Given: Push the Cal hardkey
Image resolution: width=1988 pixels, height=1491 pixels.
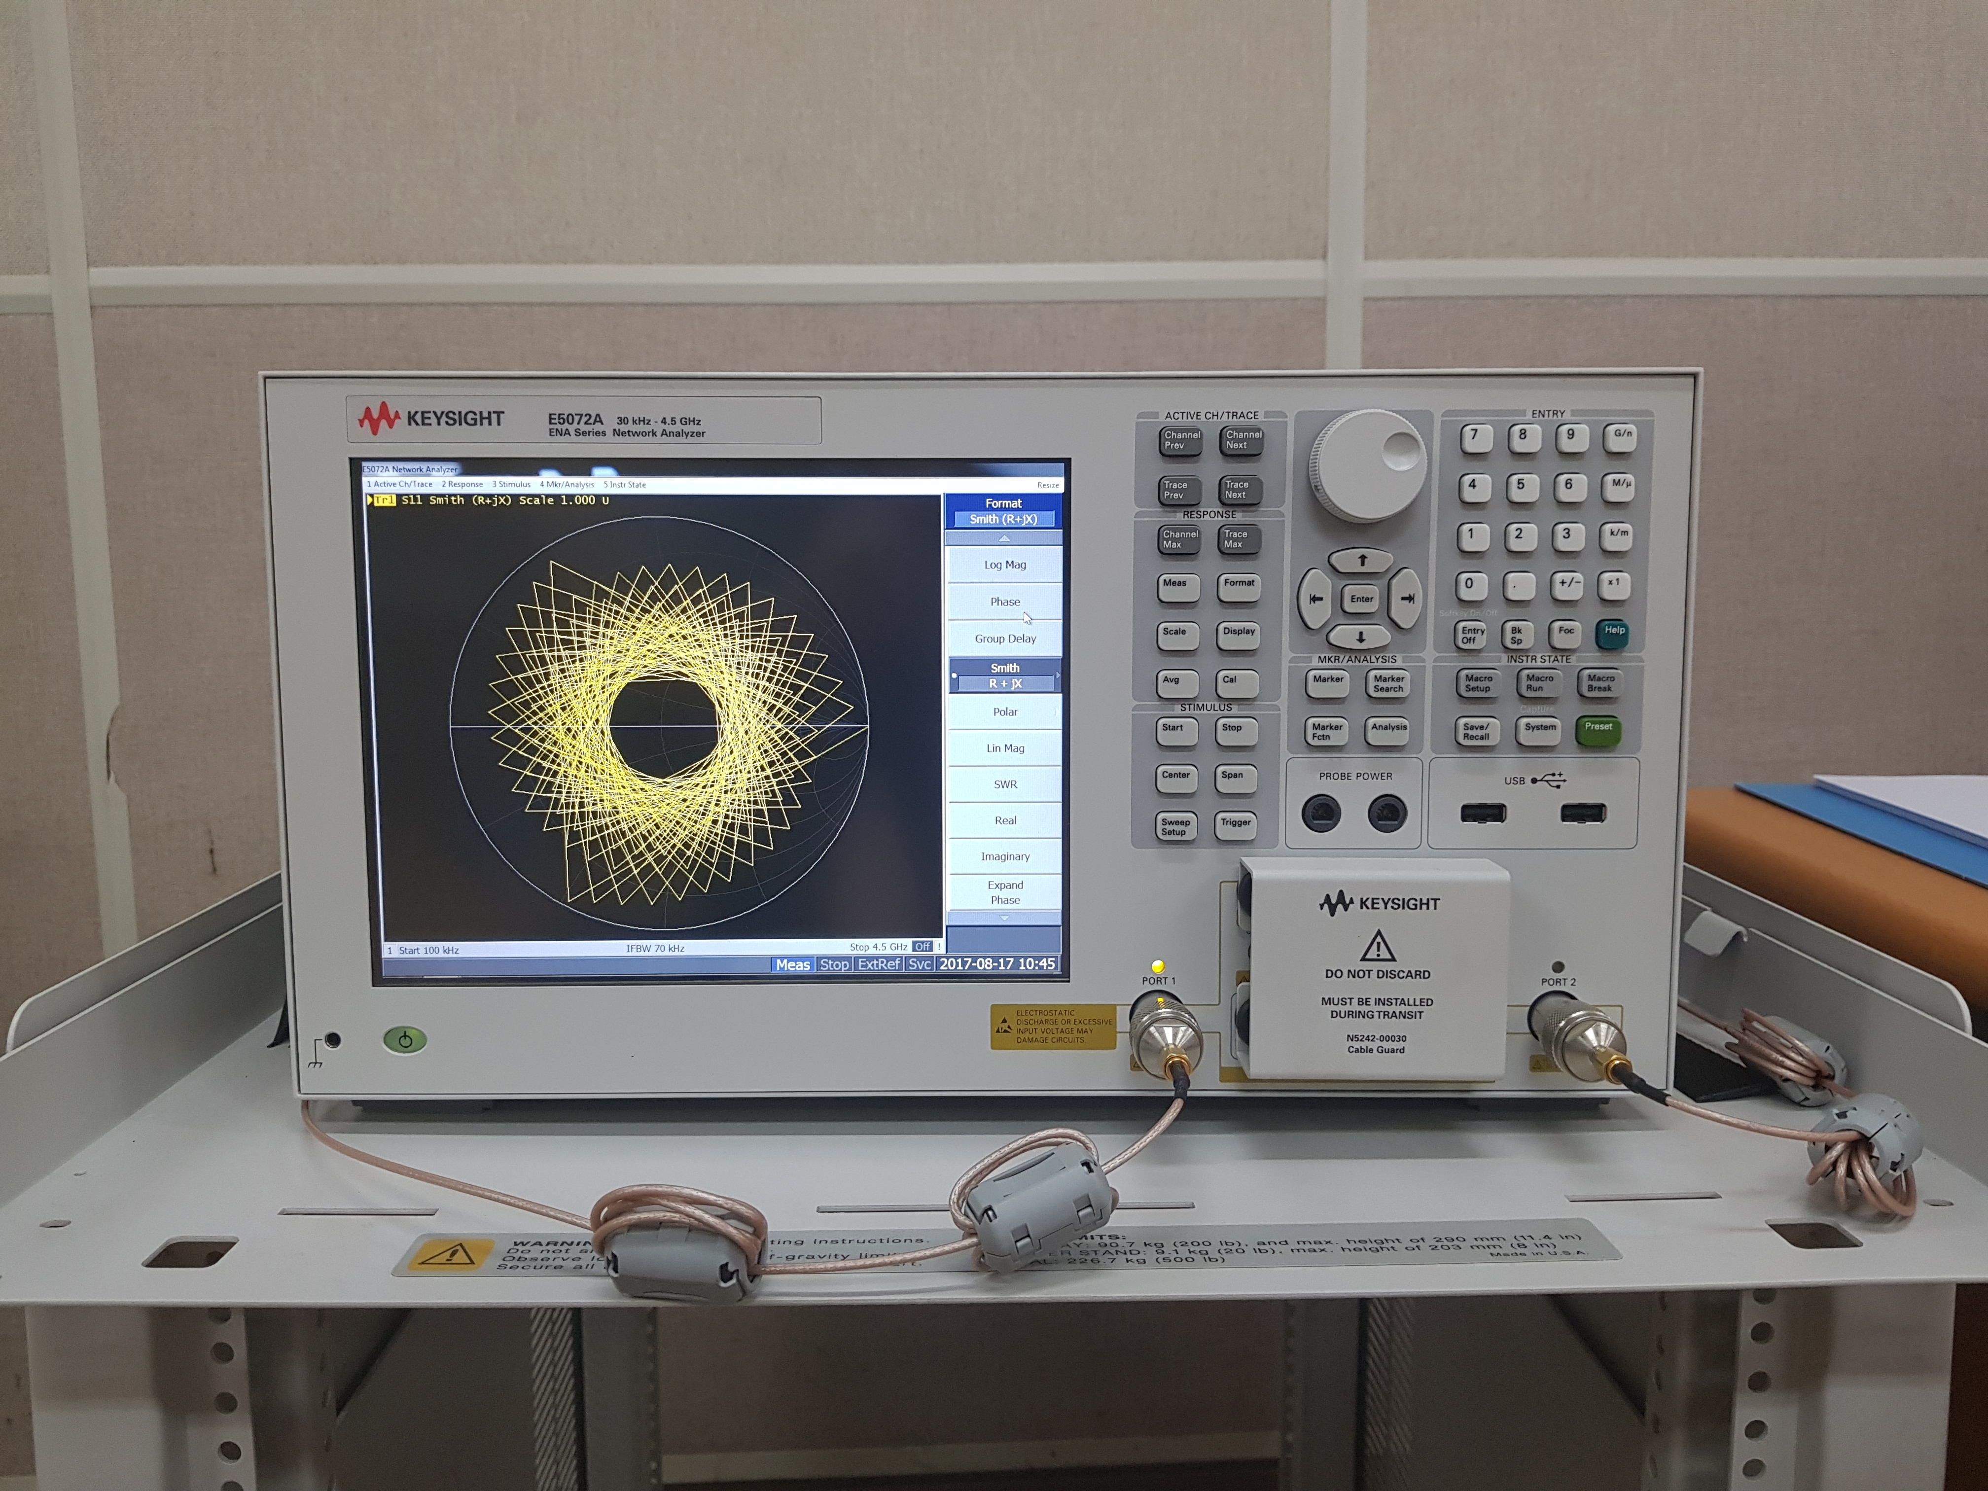Looking at the screenshot, I should pos(1238,683).
